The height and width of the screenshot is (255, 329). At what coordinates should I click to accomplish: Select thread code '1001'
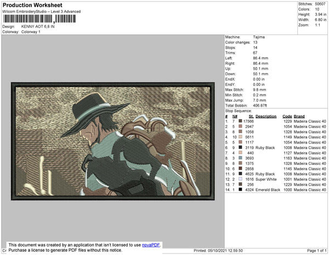pos(288,179)
